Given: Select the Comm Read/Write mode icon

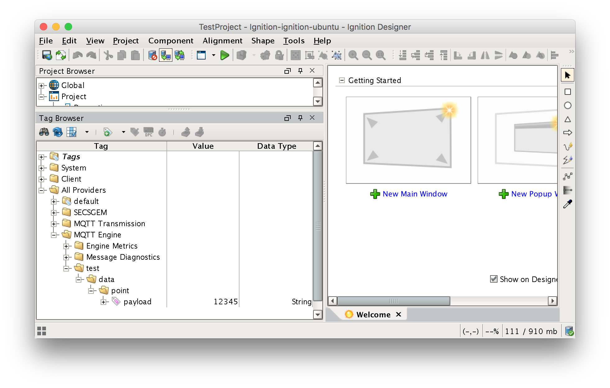Looking at the screenshot, I should point(180,55).
